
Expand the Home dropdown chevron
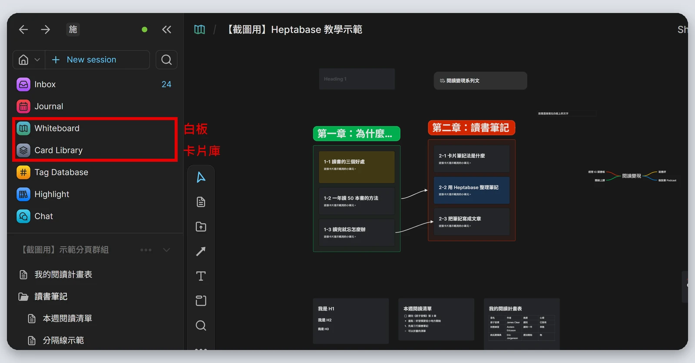coord(37,60)
